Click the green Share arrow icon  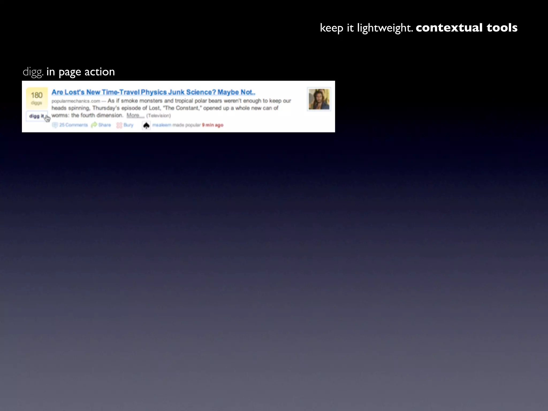pyautogui.click(x=94, y=125)
